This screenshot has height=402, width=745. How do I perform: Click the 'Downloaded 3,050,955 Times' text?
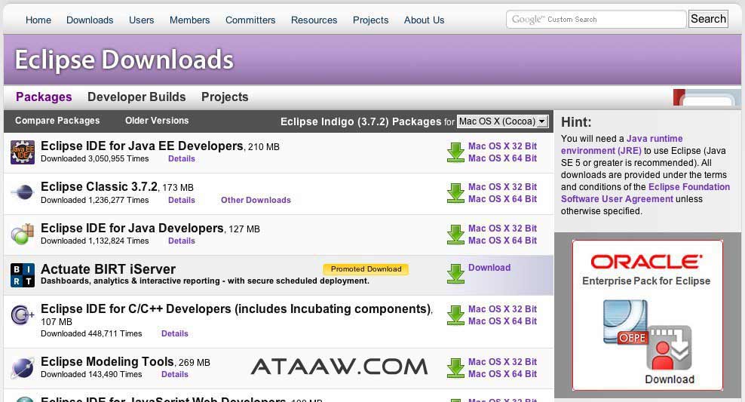pyautogui.click(x=94, y=158)
